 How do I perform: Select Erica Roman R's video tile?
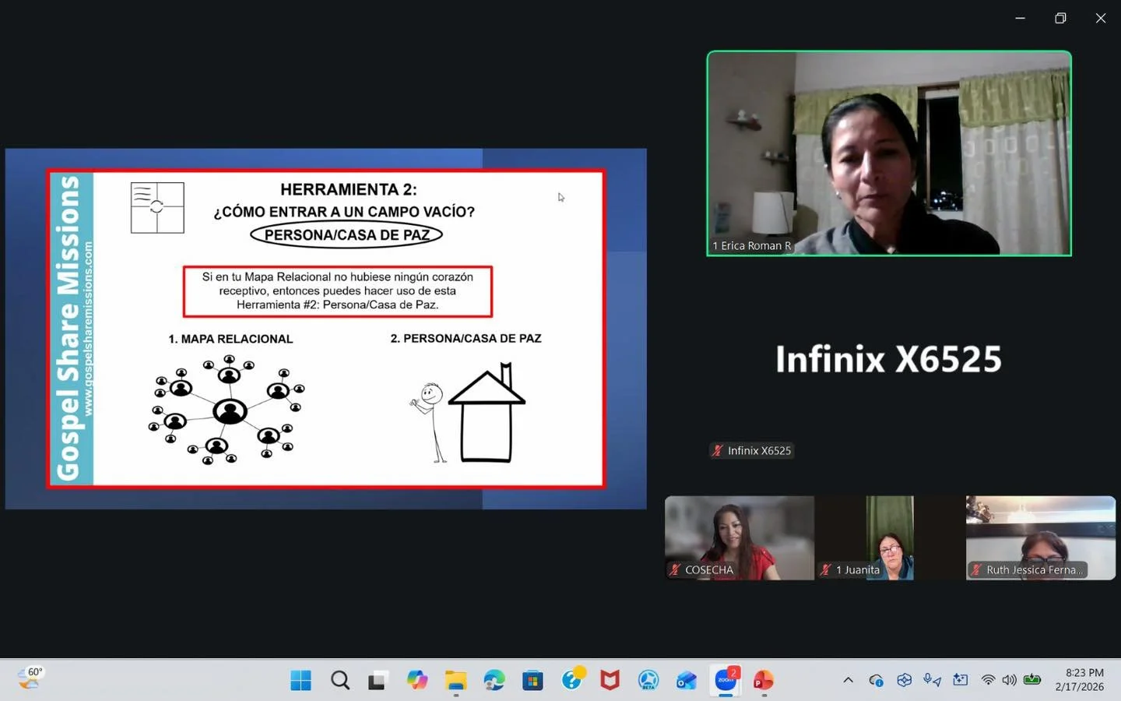(889, 153)
